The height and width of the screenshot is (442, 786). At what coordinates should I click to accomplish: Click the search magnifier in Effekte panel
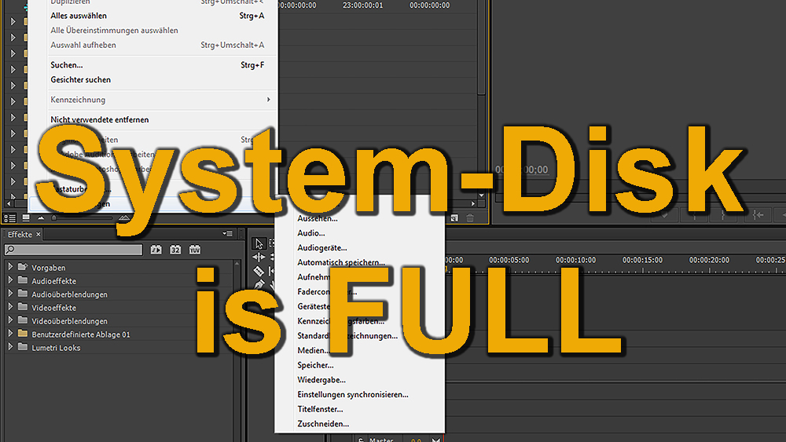10,250
